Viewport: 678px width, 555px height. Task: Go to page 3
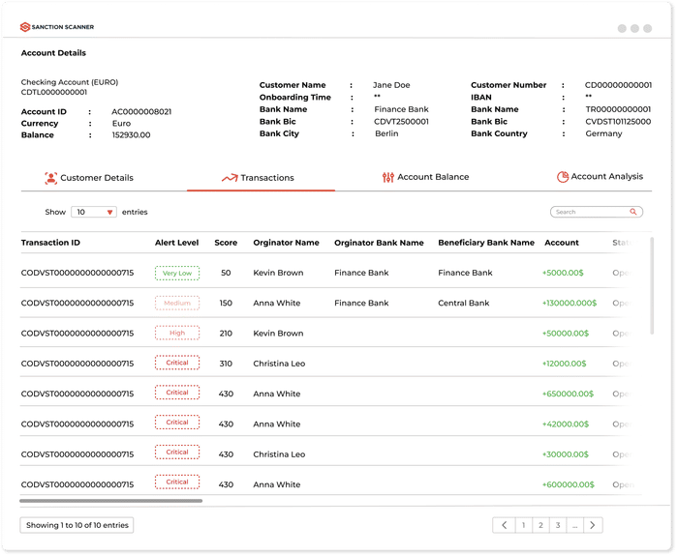click(x=558, y=525)
